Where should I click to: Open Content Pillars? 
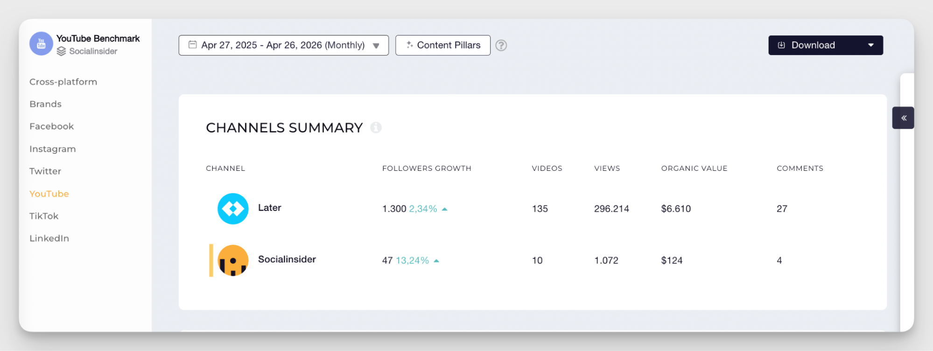point(442,45)
